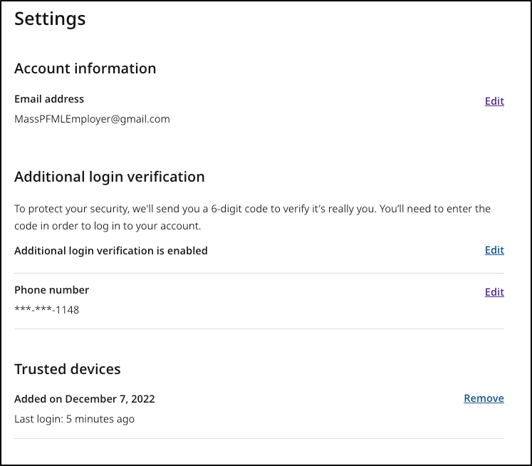This screenshot has width=532, height=466.
Task: Click the Settings page heading
Action: click(50, 19)
